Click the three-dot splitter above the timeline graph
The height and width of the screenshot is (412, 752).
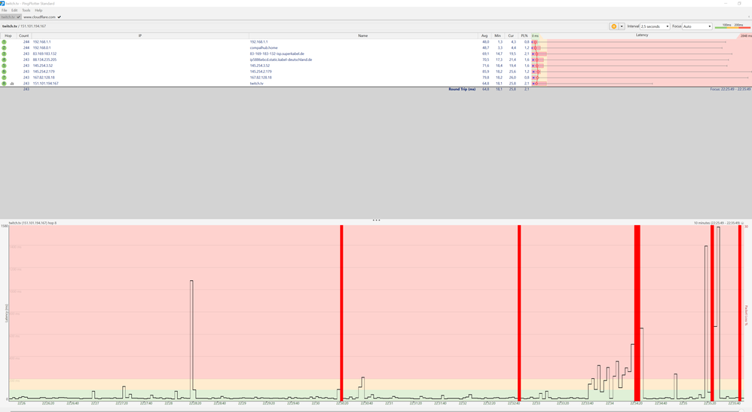377,220
